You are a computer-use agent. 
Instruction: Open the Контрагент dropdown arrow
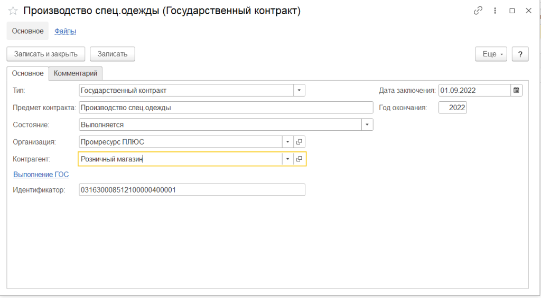(x=287, y=159)
